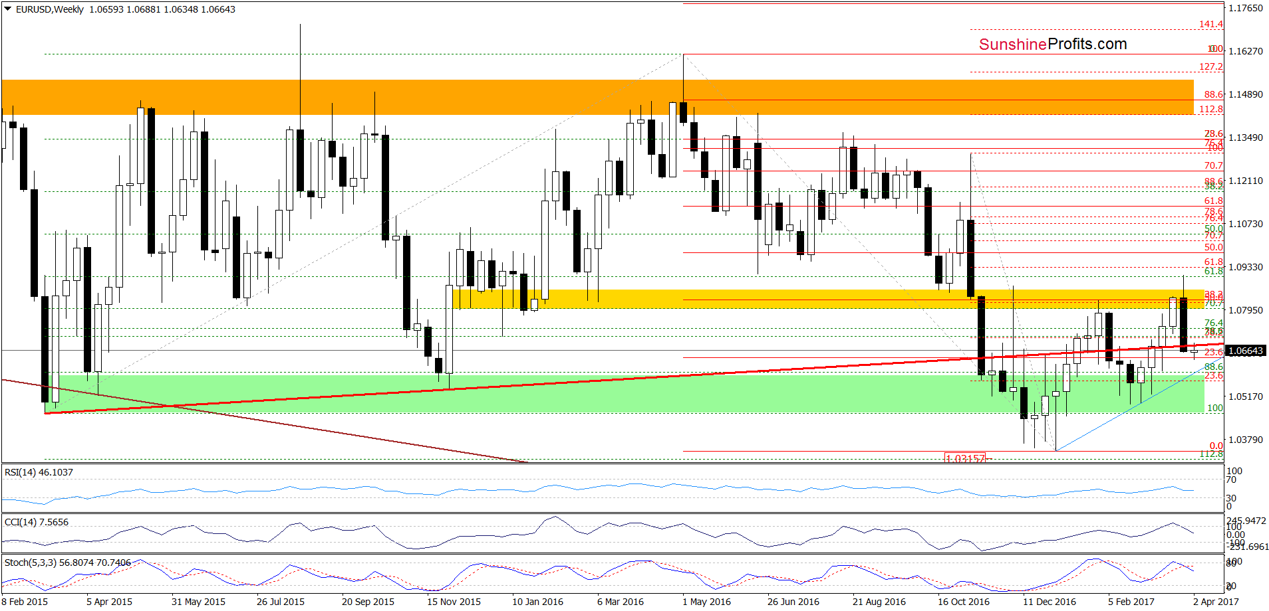Click the 1.09330 price axis label

tap(1246, 267)
